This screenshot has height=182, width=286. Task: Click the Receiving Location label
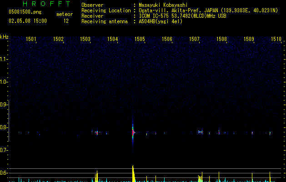[x=106, y=10]
